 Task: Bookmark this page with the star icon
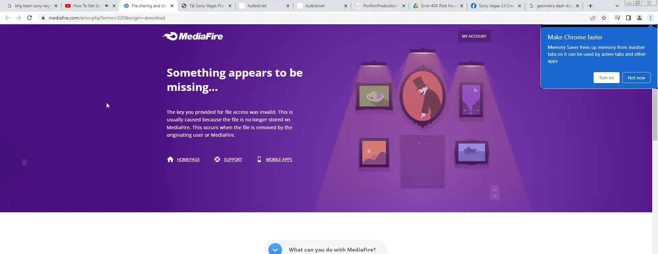[604, 18]
